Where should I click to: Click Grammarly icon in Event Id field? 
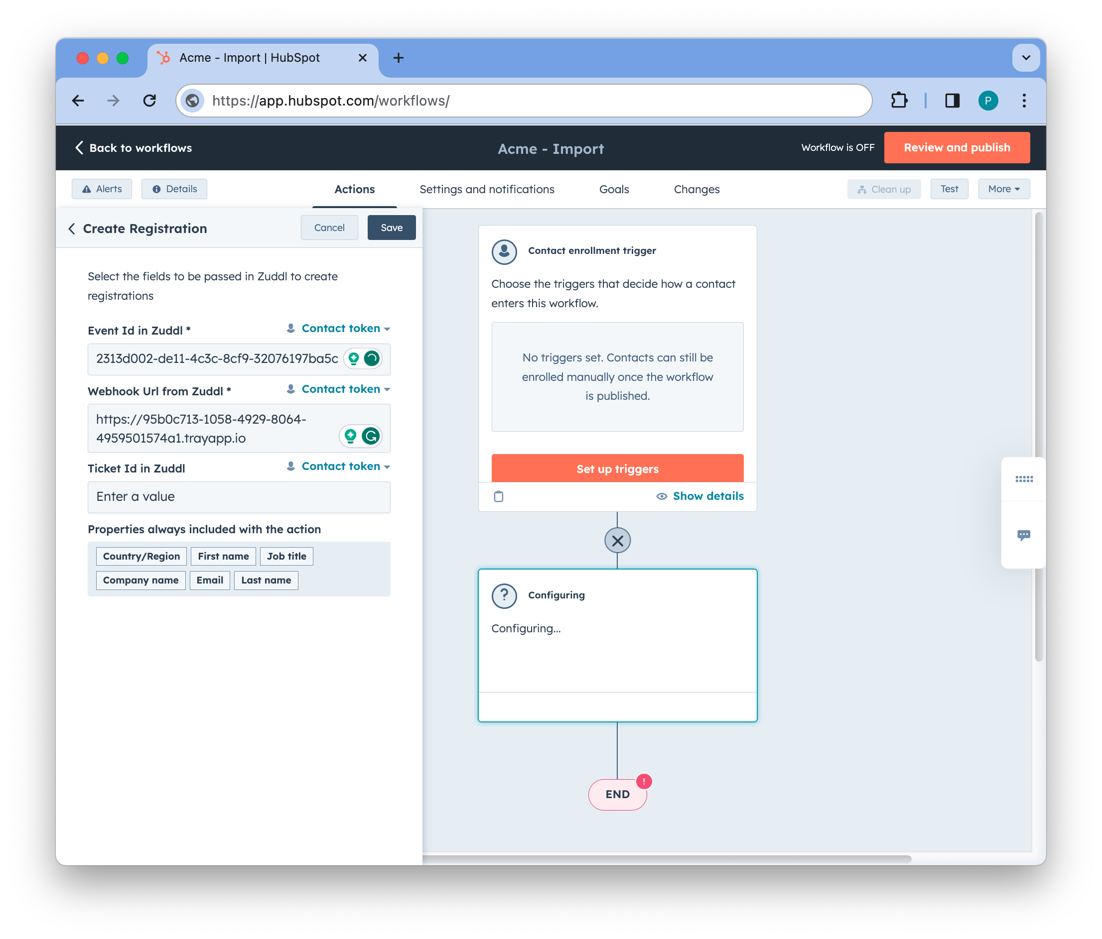coord(372,358)
